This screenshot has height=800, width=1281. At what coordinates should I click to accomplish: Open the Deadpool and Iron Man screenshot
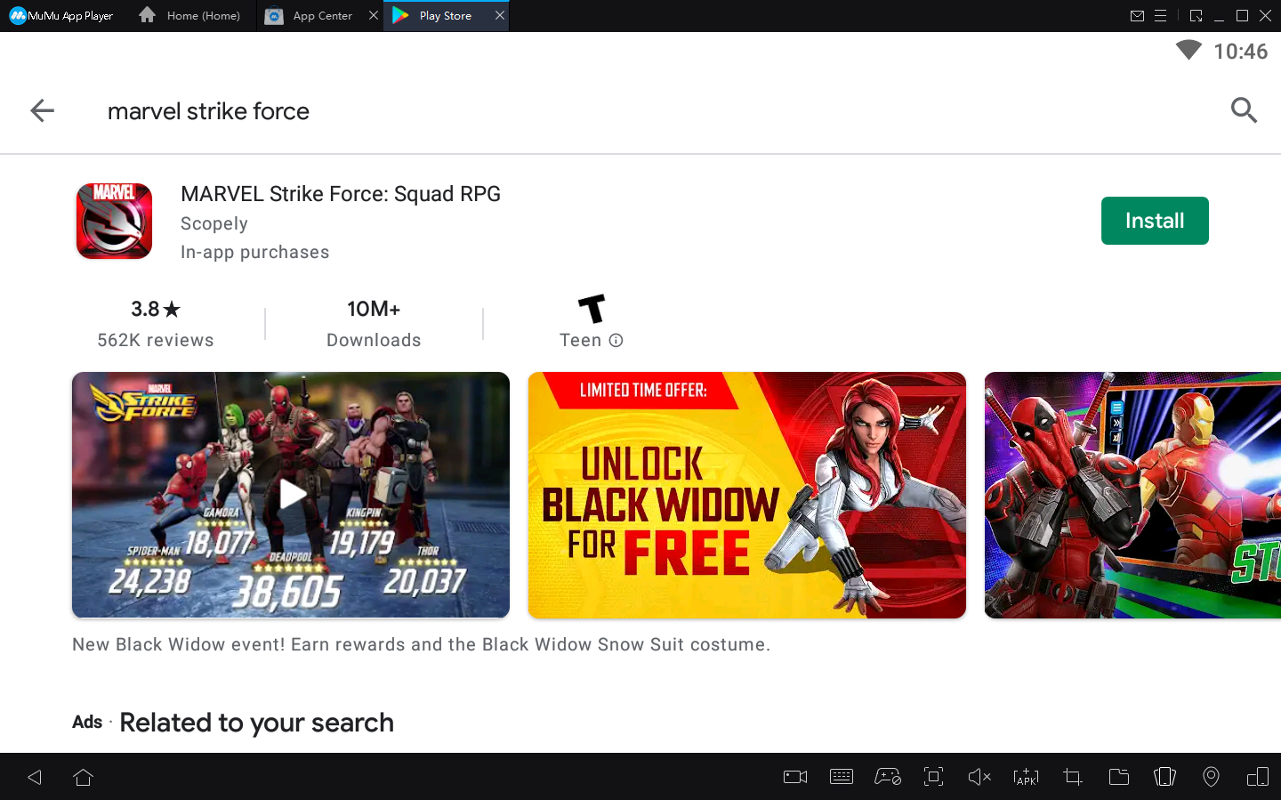point(1132,495)
